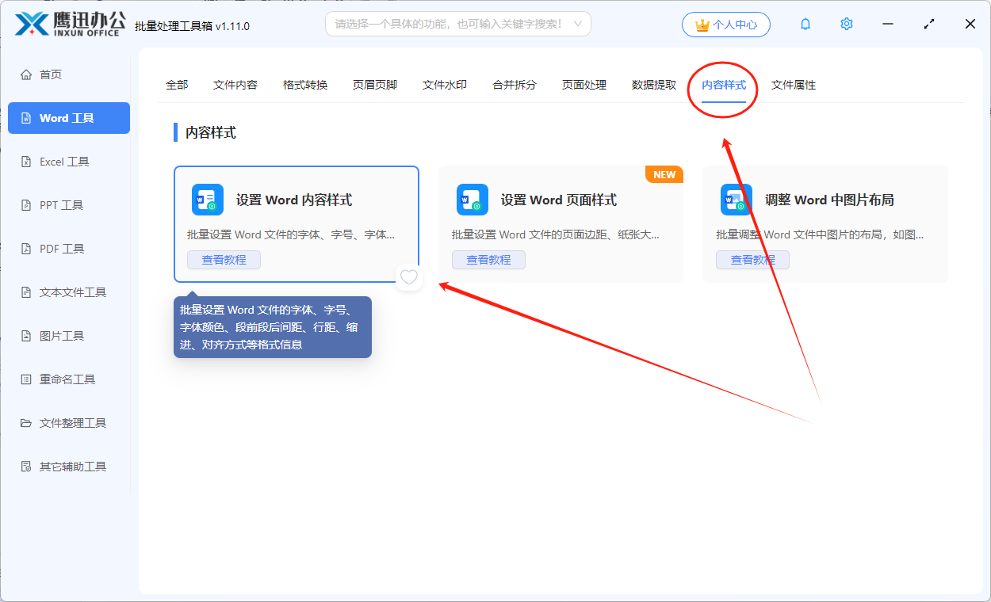
Task: Open the 格式转换 tab
Action: click(305, 85)
